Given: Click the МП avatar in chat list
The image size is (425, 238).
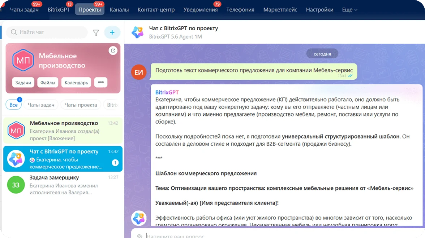Looking at the screenshot, I should click(x=16, y=131).
